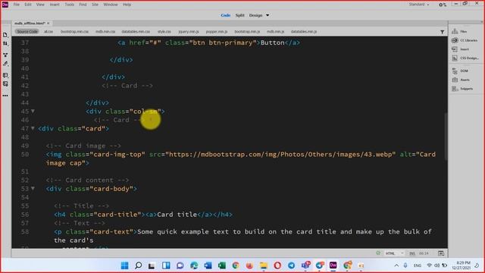Open Excel from the taskbar
Image resolution: width=485 pixels, height=273 pixels.
tap(222, 265)
